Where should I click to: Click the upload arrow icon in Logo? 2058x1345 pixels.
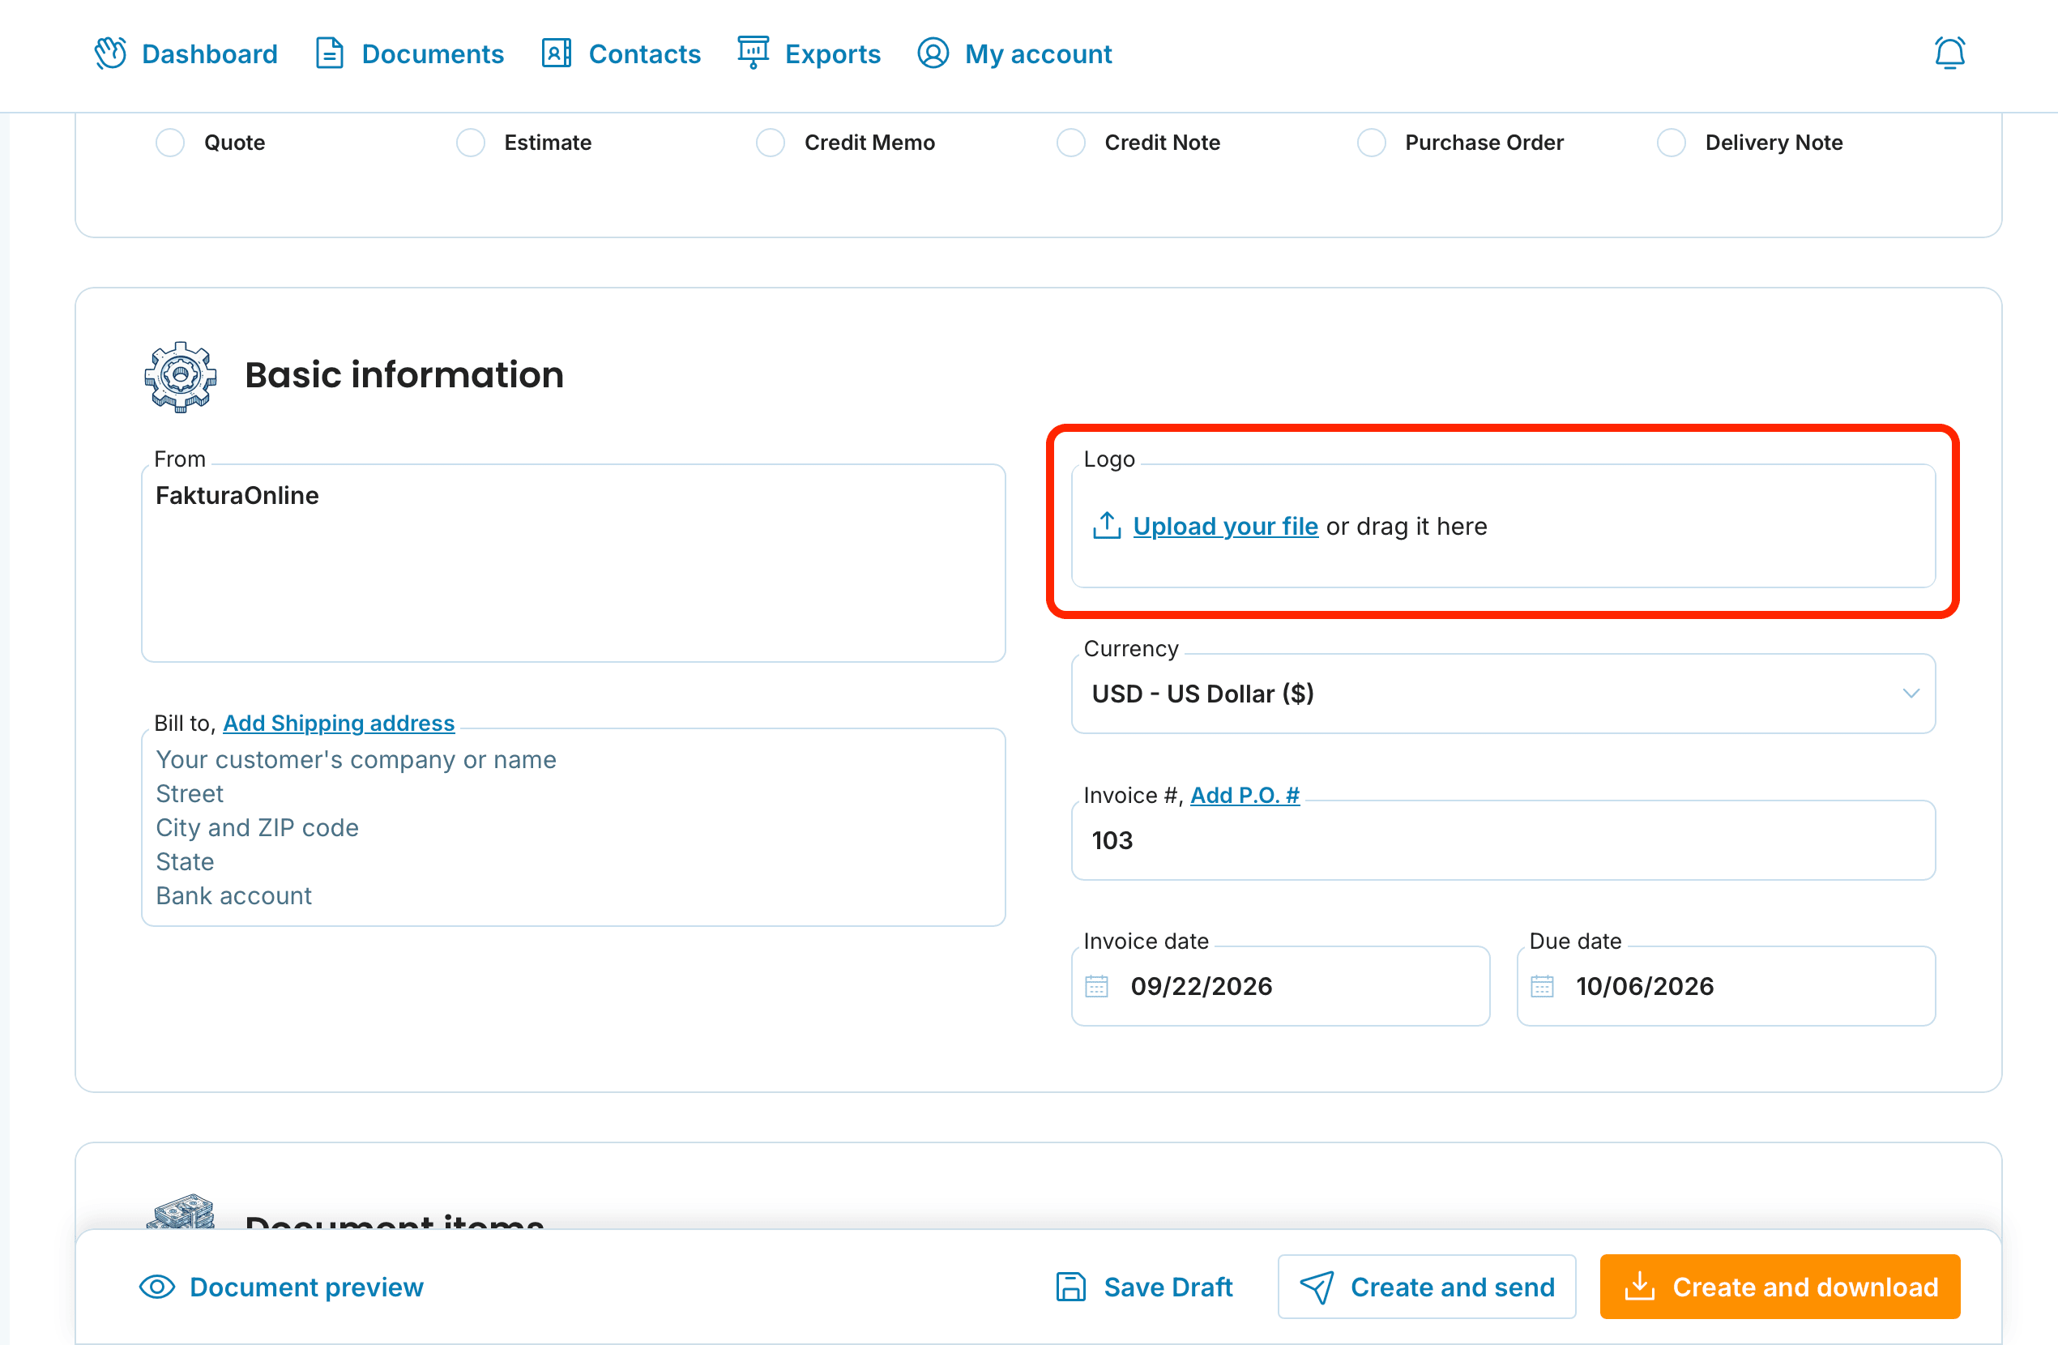click(x=1107, y=525)
